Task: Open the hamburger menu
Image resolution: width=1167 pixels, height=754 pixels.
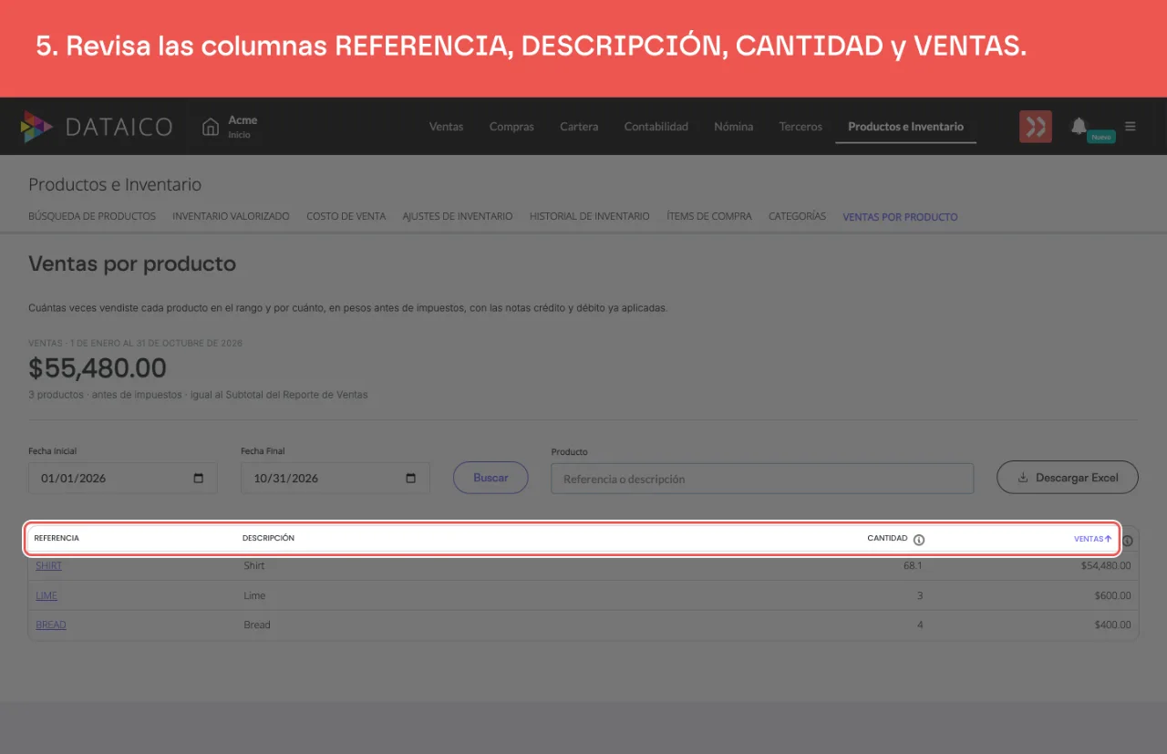Action: pos(1131,127)
